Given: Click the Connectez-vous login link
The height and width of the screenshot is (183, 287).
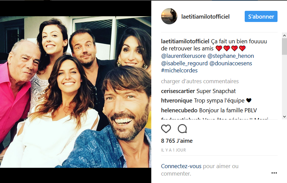Looking at the screenshot, I should [181, 166].
